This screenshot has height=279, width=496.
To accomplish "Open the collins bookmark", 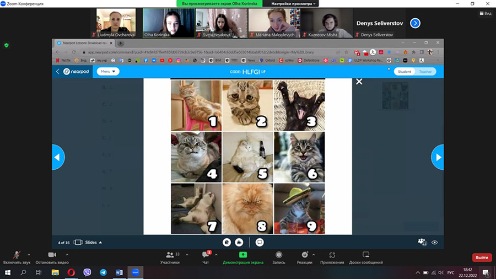I will [286, 60].
